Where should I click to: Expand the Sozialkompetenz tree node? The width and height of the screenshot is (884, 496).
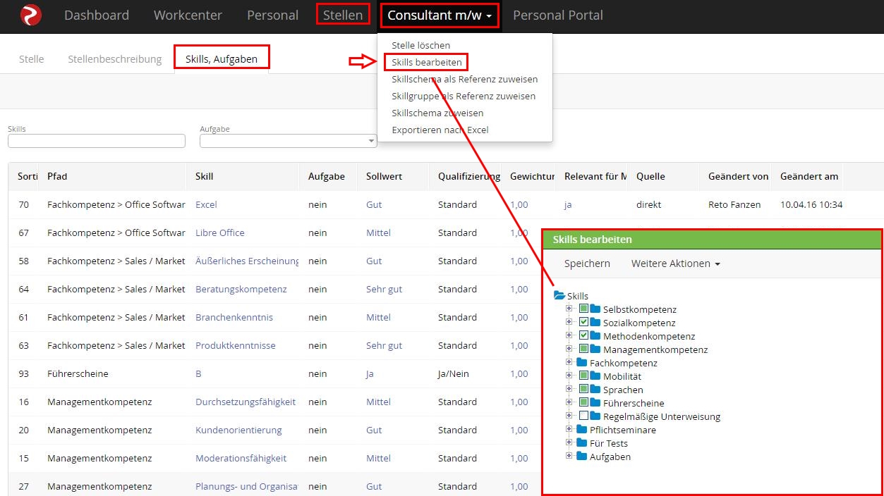569,323
